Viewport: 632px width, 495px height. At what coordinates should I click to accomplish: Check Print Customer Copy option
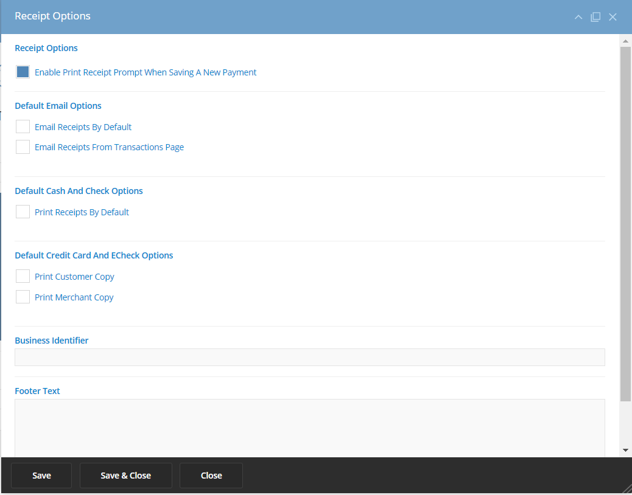[x=23, y=276]
